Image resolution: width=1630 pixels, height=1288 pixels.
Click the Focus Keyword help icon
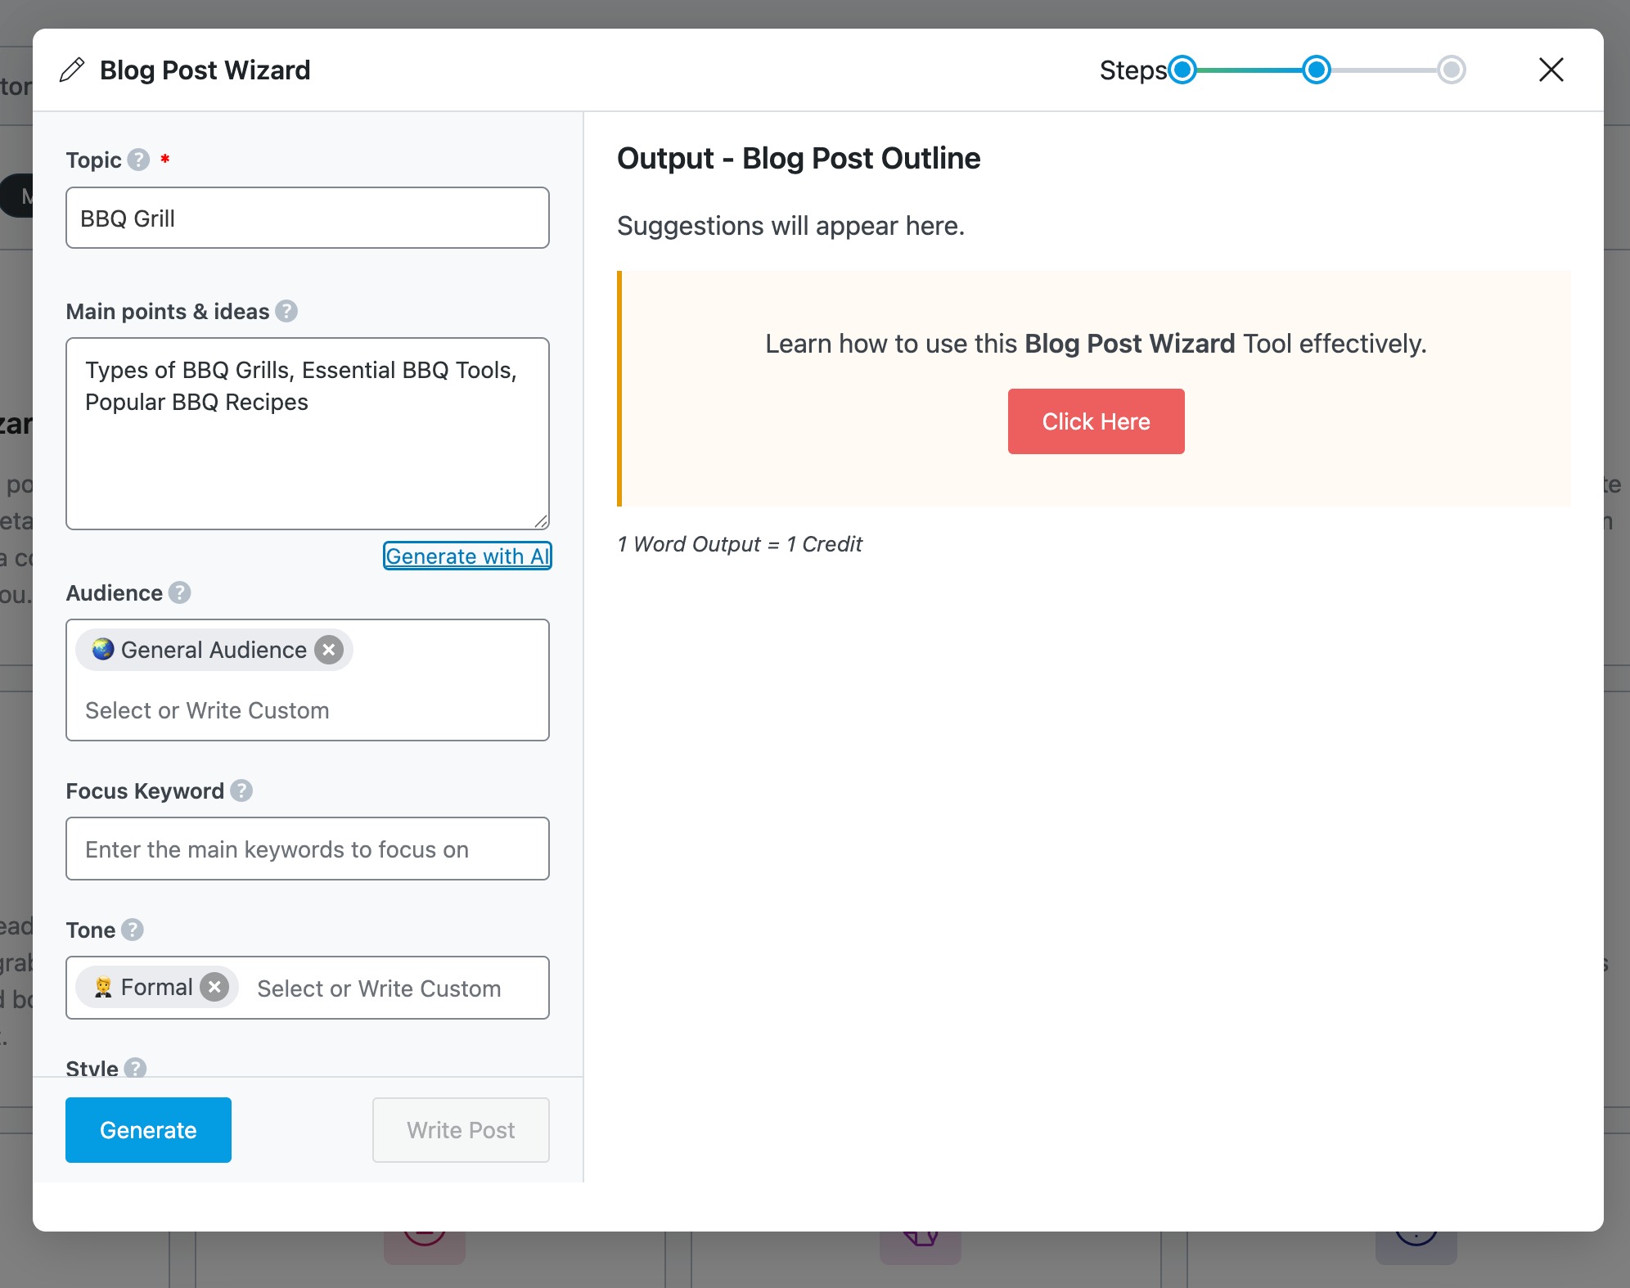pos(241,790)
